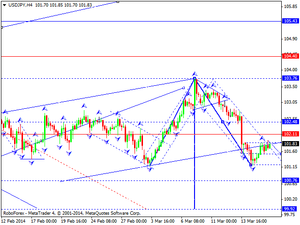Click the 100.76 price label on the axis
The width and height of the screenshot is (300, 225).
click(291, 180)
